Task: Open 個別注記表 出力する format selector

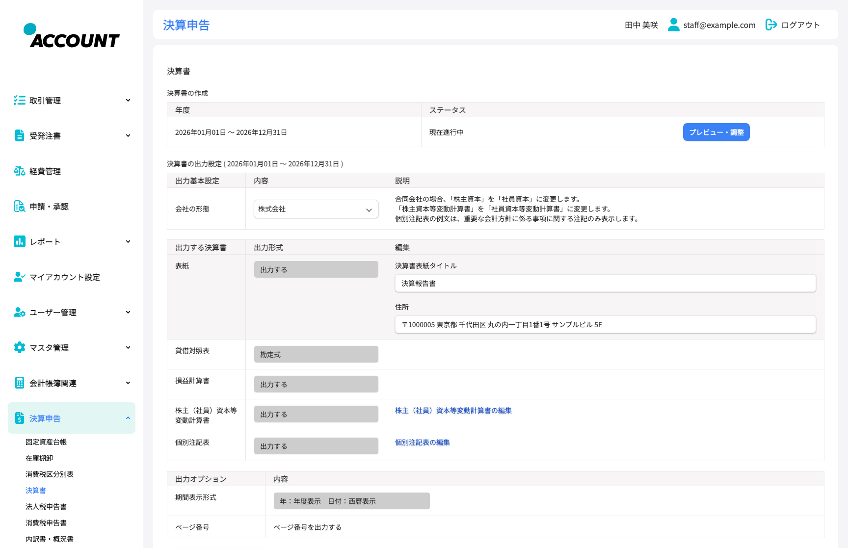Action: pyautogui.click(x=316, y=446)
